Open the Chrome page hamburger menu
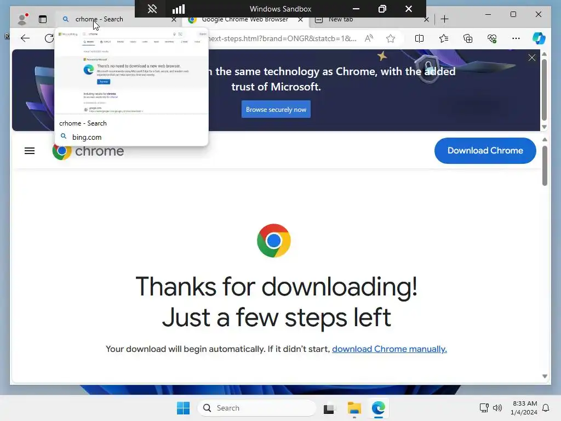 click(x=30, y=151)
